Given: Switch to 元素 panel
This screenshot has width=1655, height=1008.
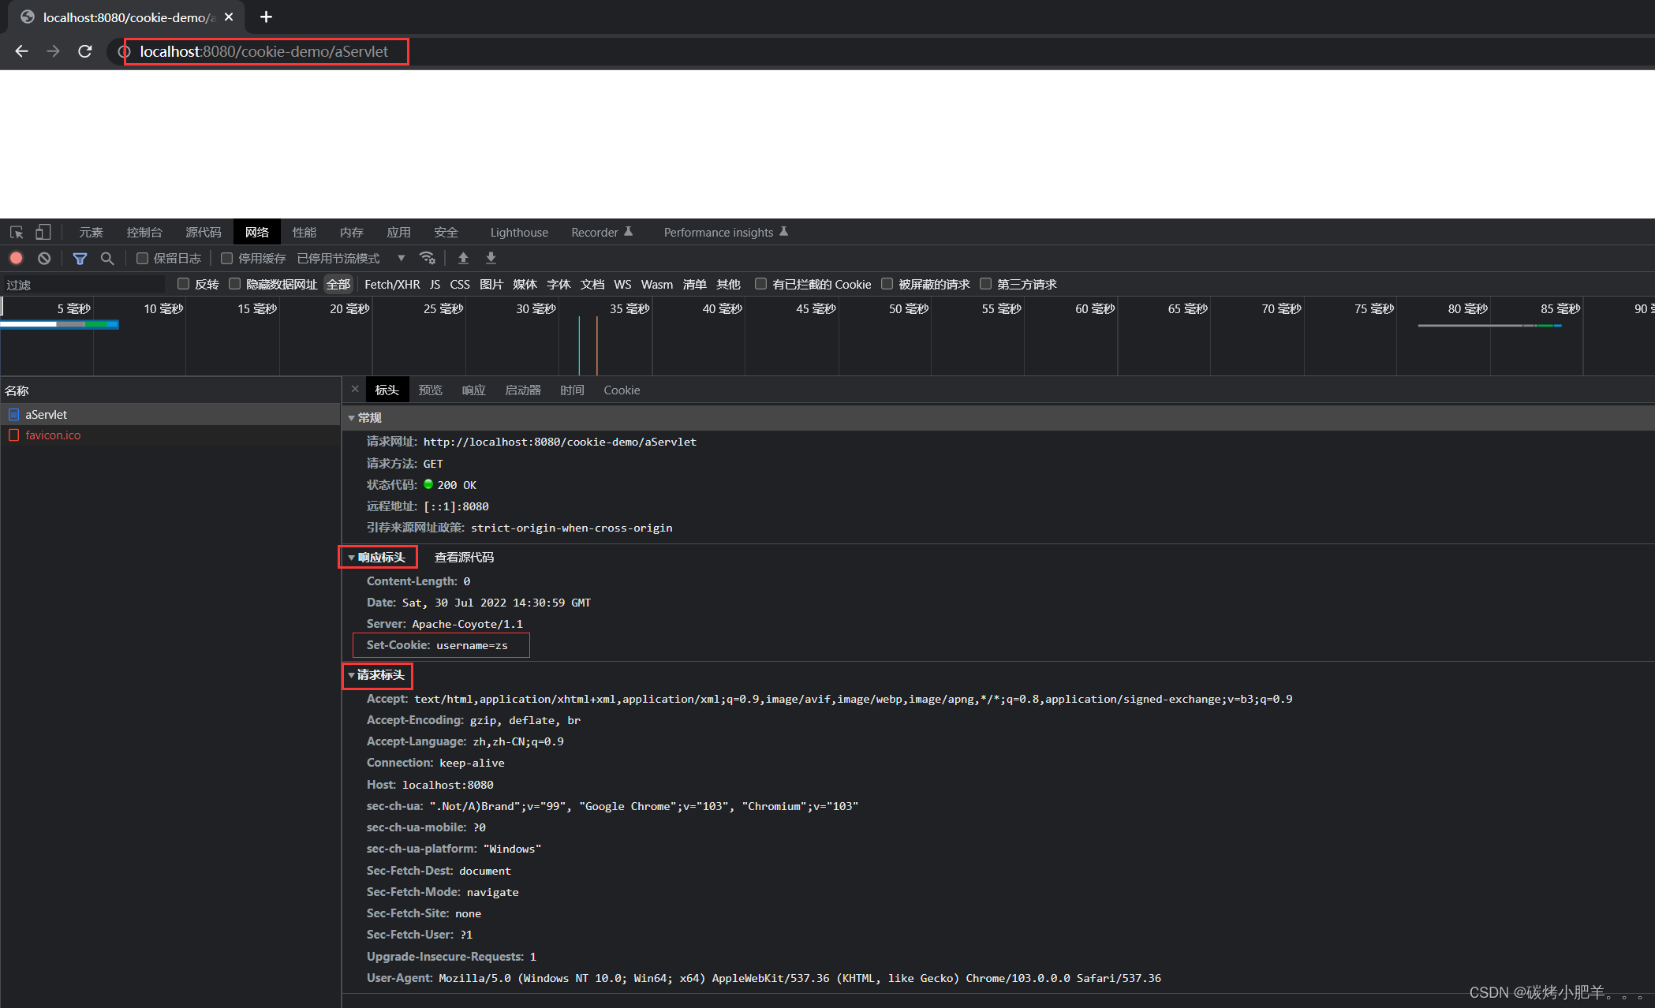Looking at the screenshot, I should coord(91,232).
